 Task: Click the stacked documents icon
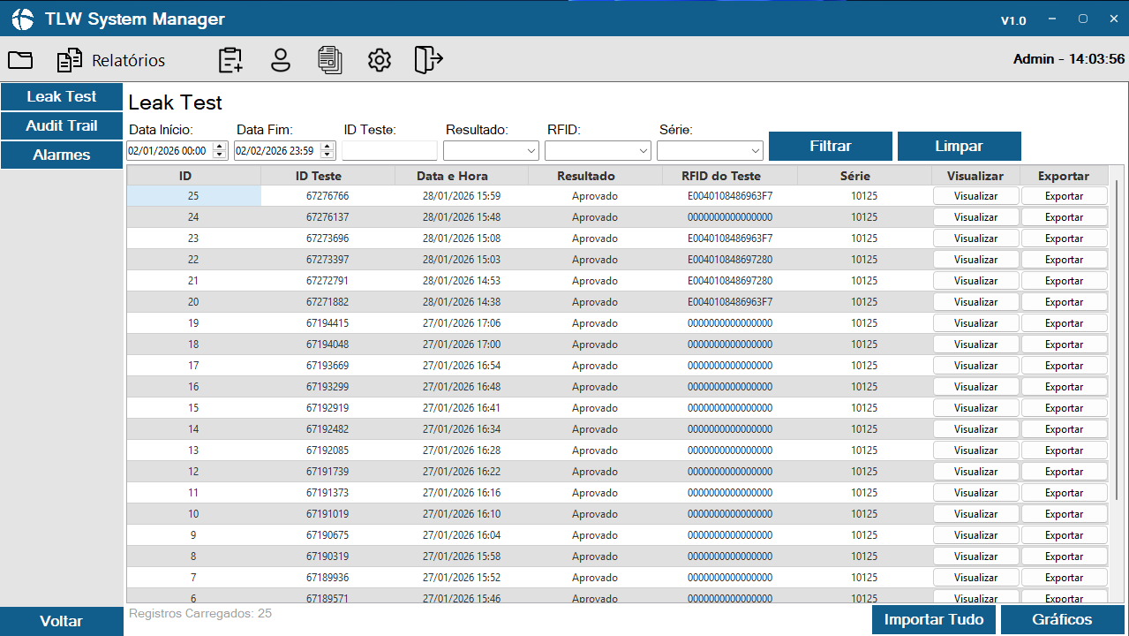coord(330,60)
